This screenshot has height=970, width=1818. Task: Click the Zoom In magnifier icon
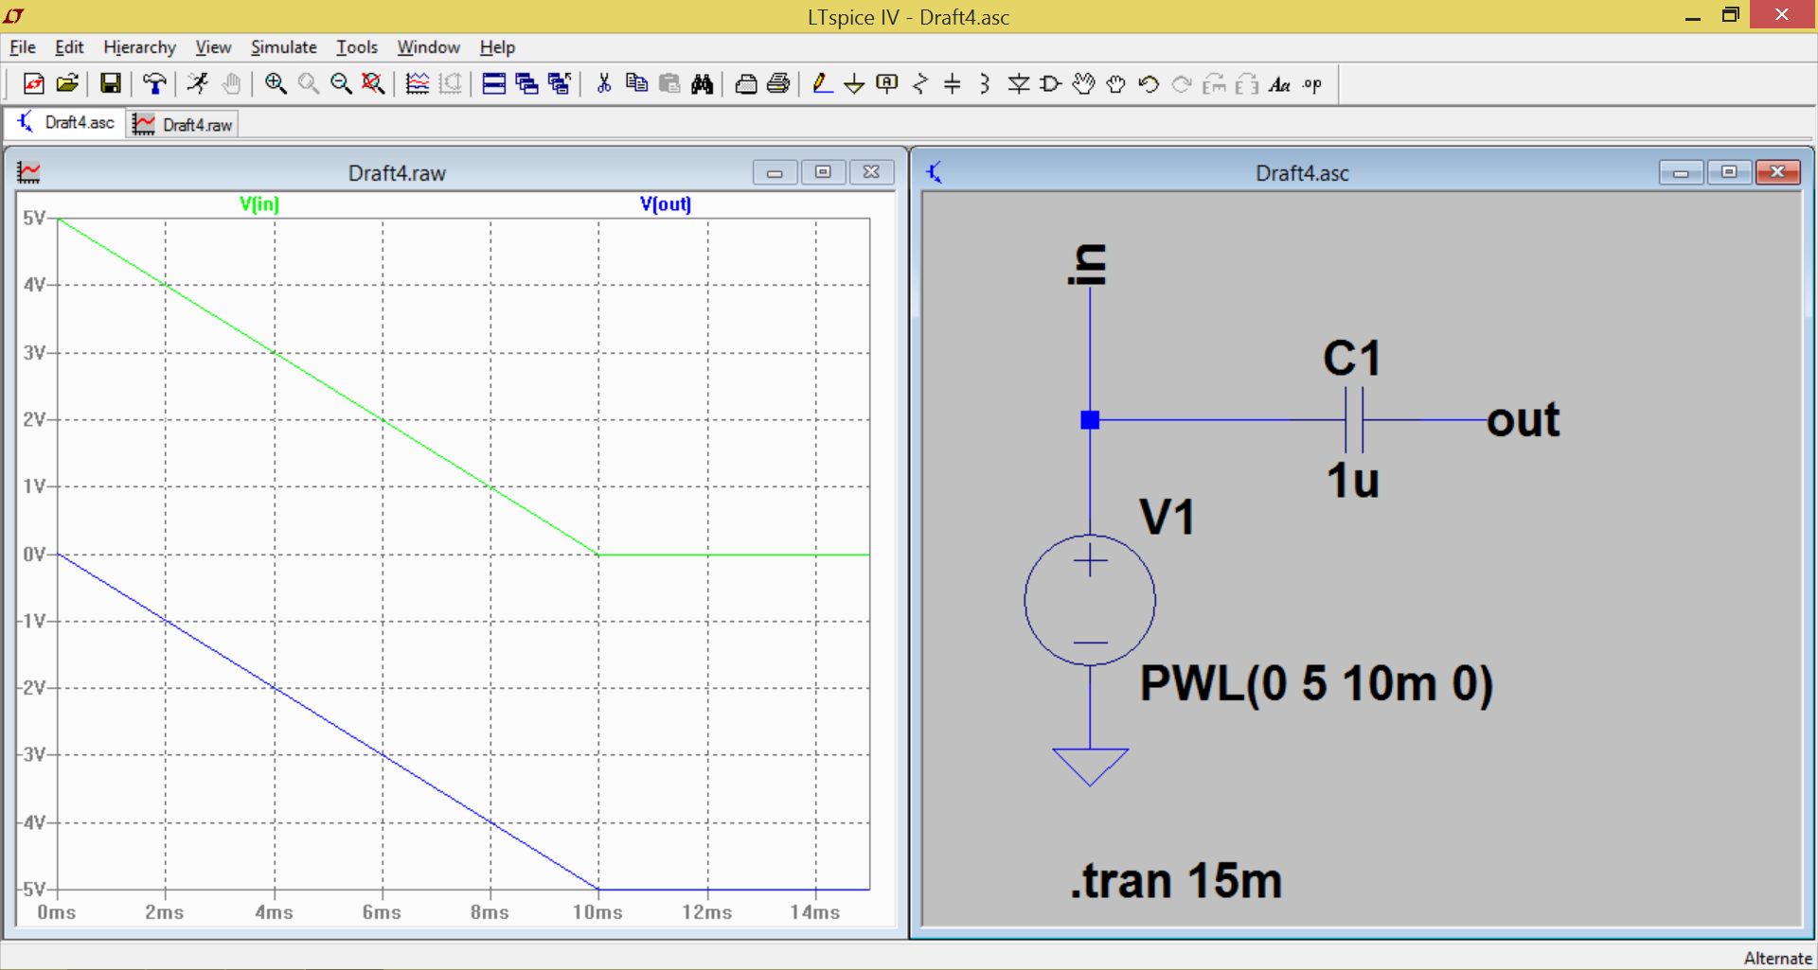click(x=276, y=84)
